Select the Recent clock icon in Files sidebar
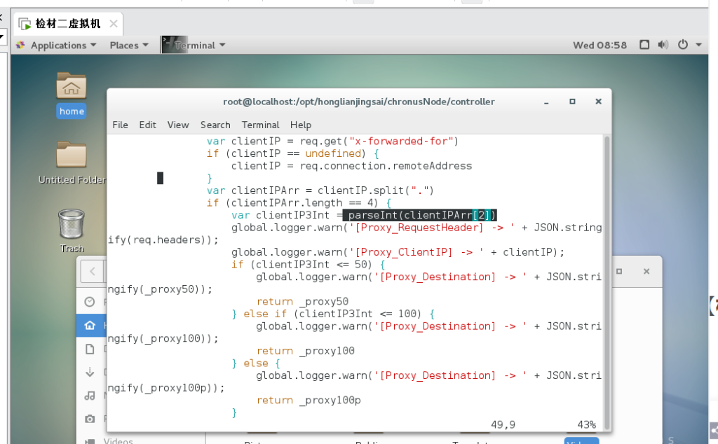Screen dimensions: 718x444 (90, 302)
